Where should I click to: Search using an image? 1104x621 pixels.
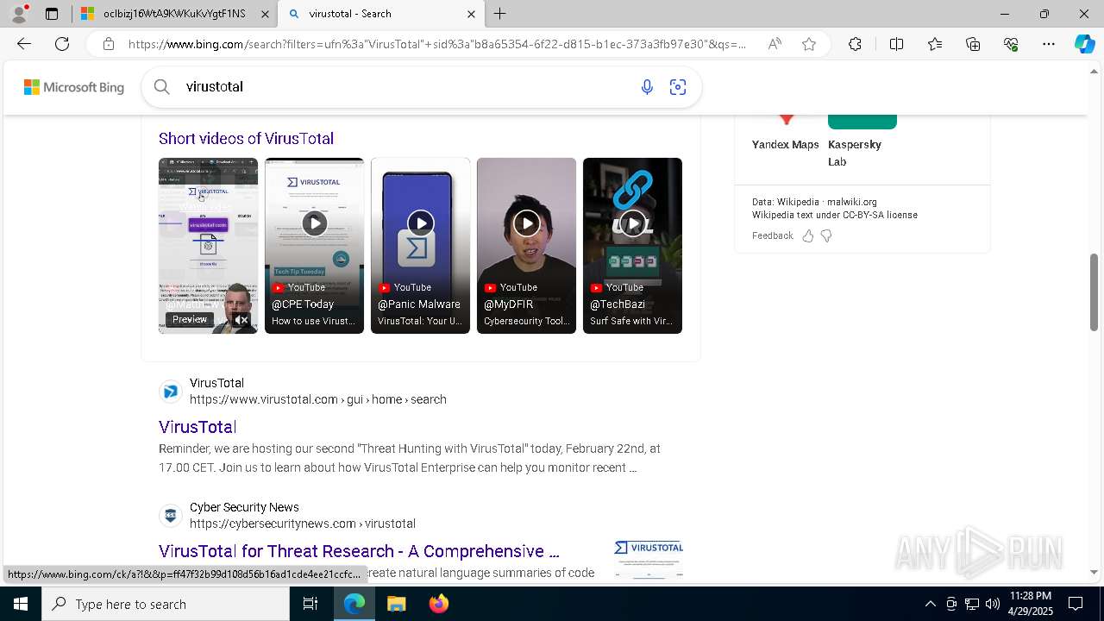(678, 87)
